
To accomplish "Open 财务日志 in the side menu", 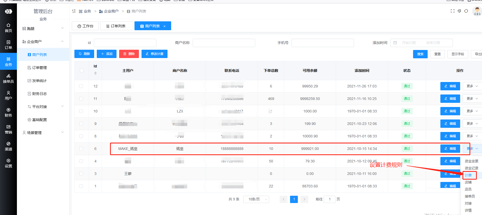I will (43, 93).
